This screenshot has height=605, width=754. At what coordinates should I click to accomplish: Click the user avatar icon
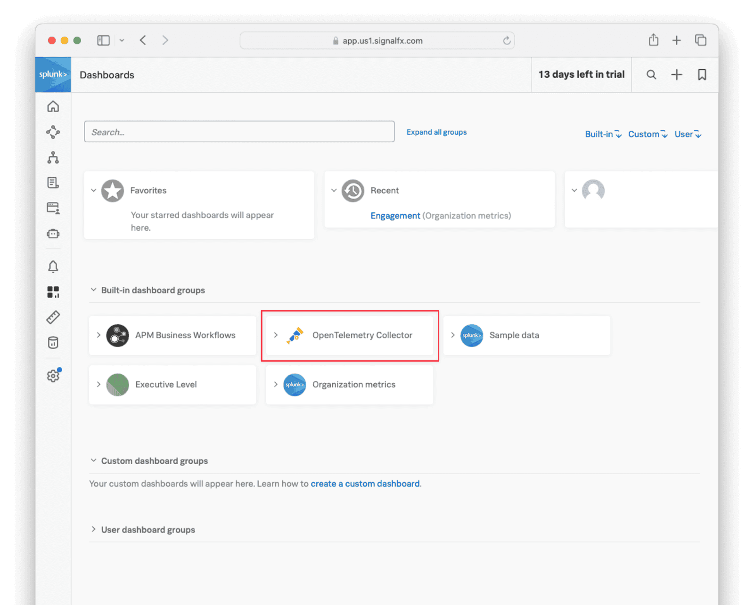tap(593, 191)
